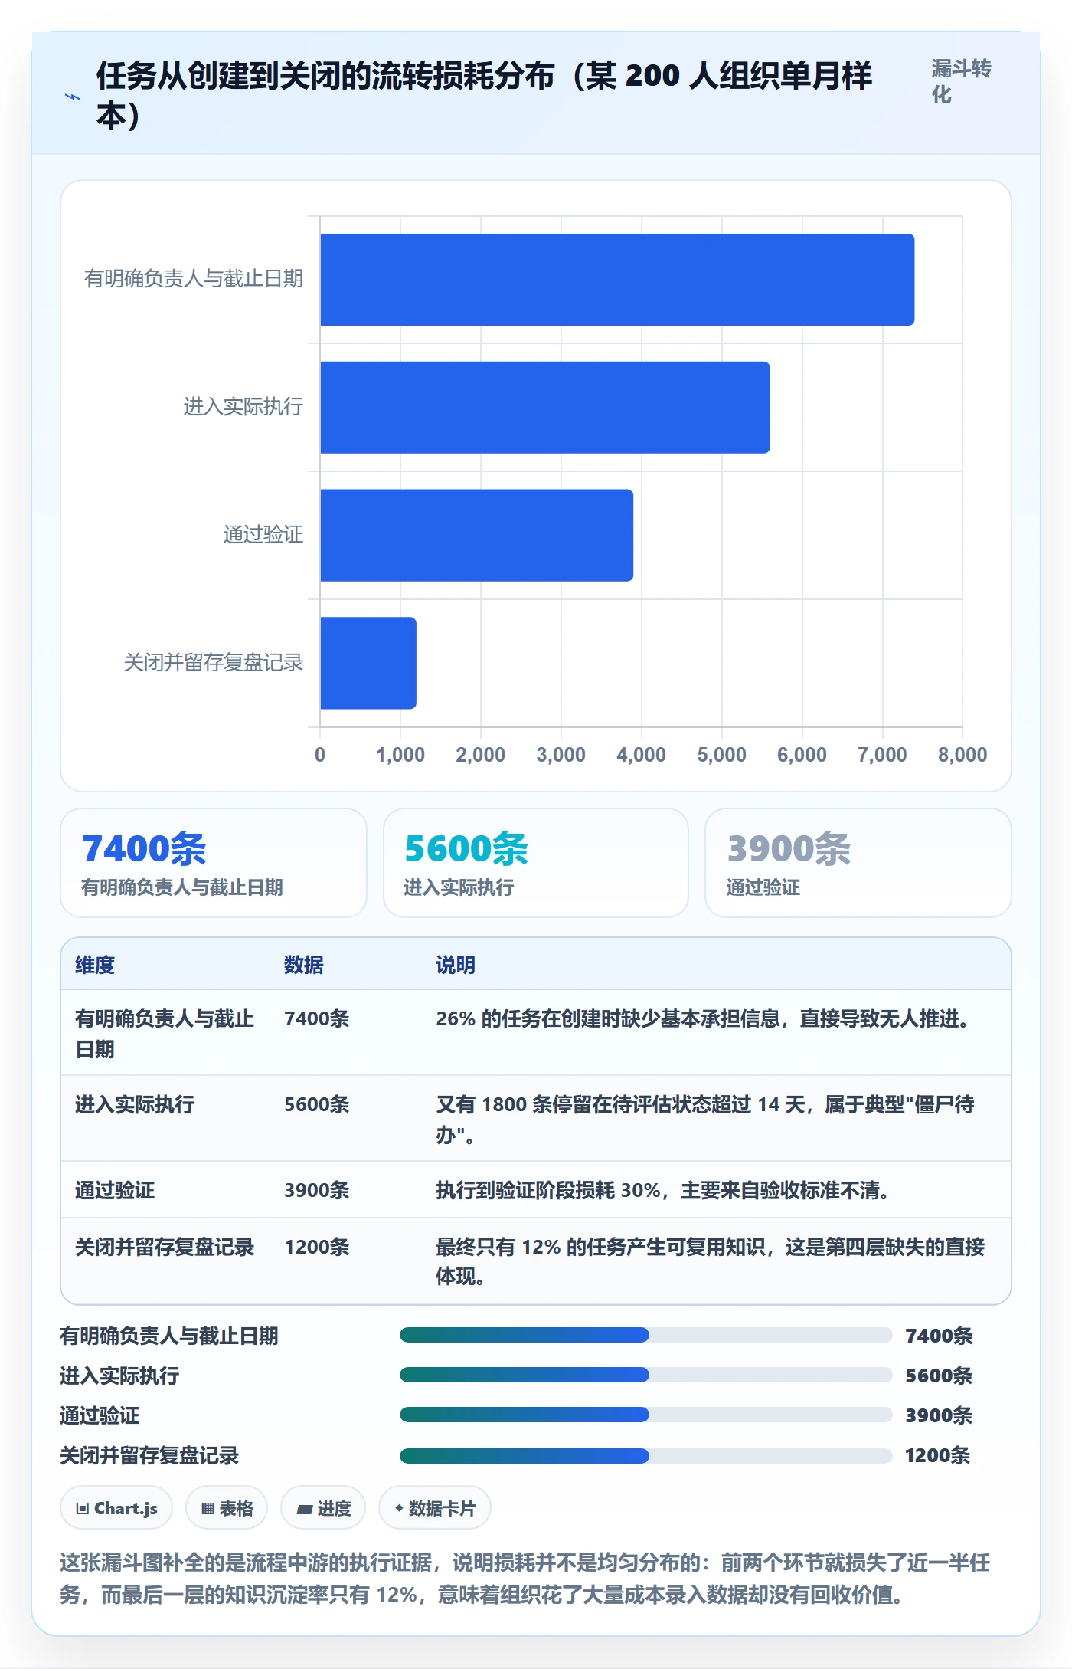Viewport: 1072px width, 1669px height.
Task: Click the 5600条 table cell
Action: coord(317,1104)
